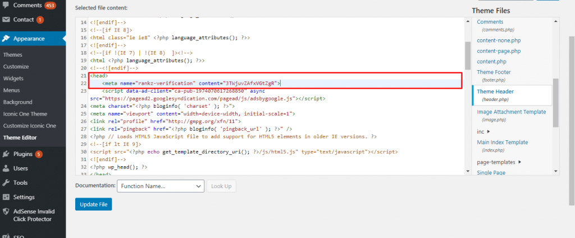Image resolution: width=575 pixels, height=238 pixels.
Task: Open the Function Name documentation dropdown
Action: point(160,186)
